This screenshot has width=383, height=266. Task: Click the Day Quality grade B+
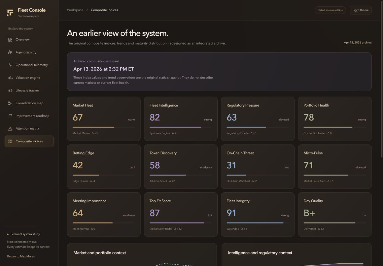pos(309,213)
